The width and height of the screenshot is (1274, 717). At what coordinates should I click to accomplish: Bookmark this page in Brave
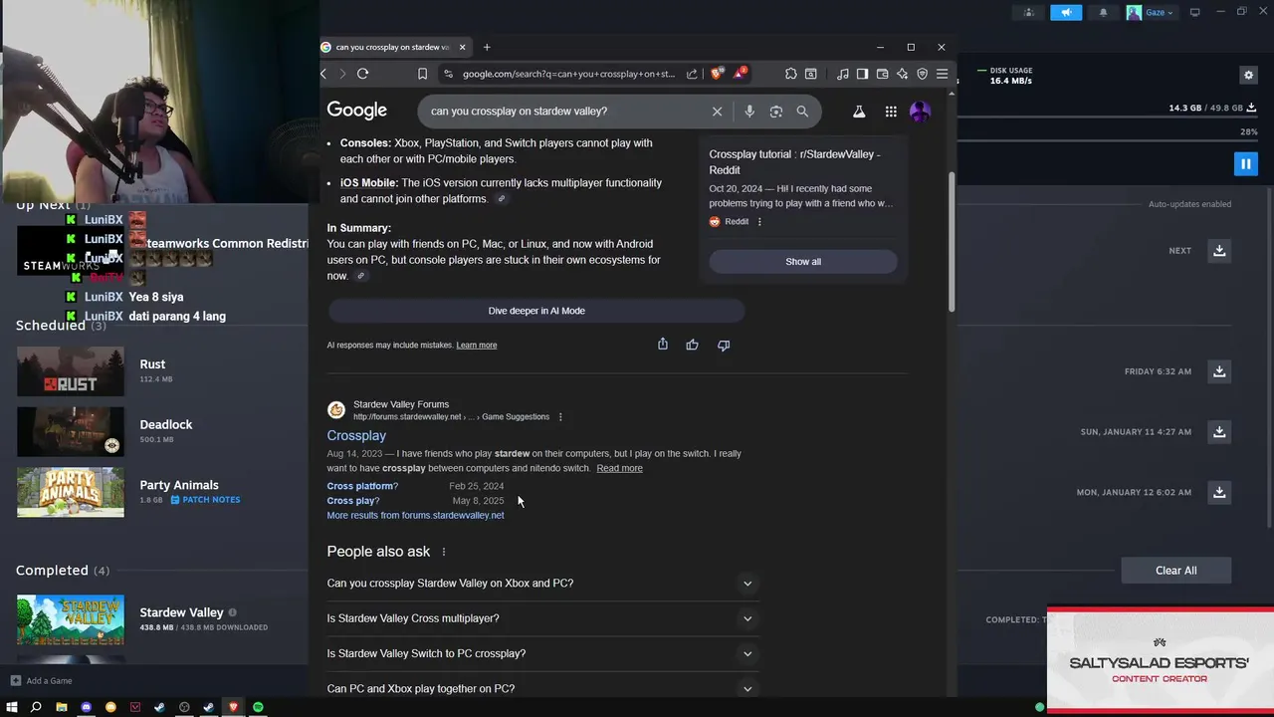[x=422, y=74]
